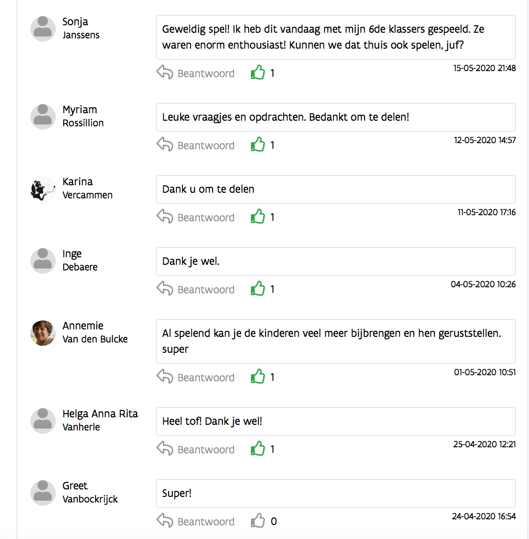
Task: Click Inge Debaere's default avatar
Action: click(x=43, y=261)
